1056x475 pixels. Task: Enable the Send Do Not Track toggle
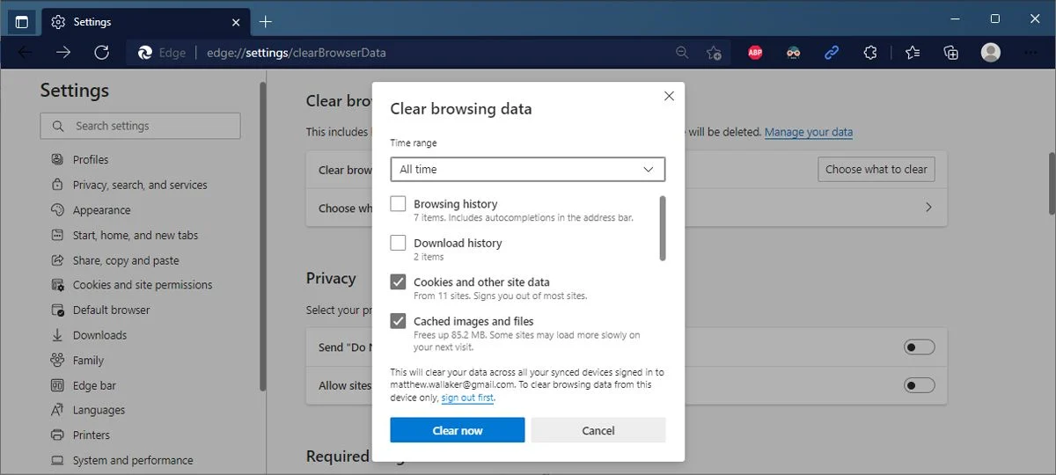(x=919, y=347)
